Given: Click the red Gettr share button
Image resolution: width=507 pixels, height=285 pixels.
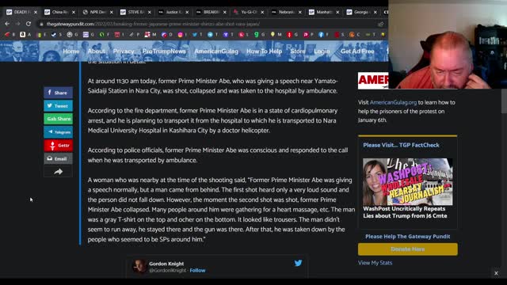Looking at the screenshot, I should 58,146.
